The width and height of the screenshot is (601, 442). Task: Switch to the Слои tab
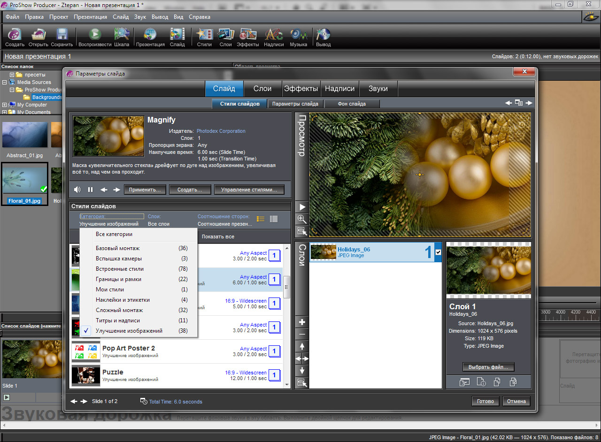coord(263,88)
